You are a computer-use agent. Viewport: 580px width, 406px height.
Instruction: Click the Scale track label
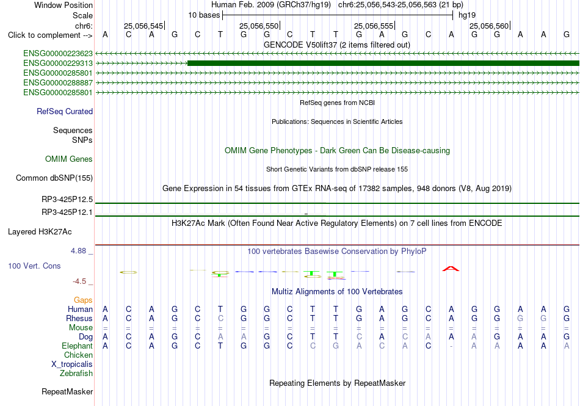click(83, 15)
